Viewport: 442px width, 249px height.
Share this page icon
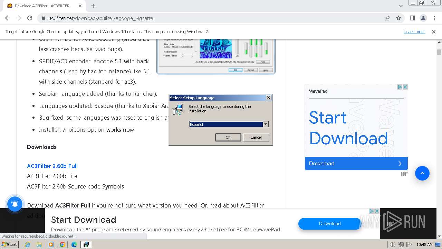387,18
